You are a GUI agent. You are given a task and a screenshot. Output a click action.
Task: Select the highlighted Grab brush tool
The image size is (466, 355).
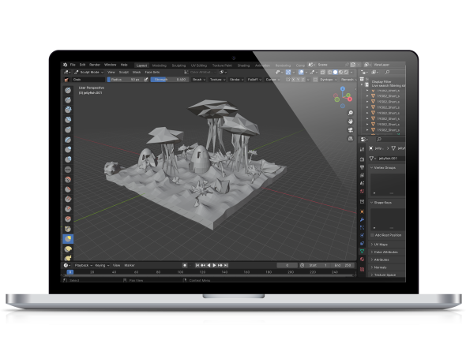68,239
